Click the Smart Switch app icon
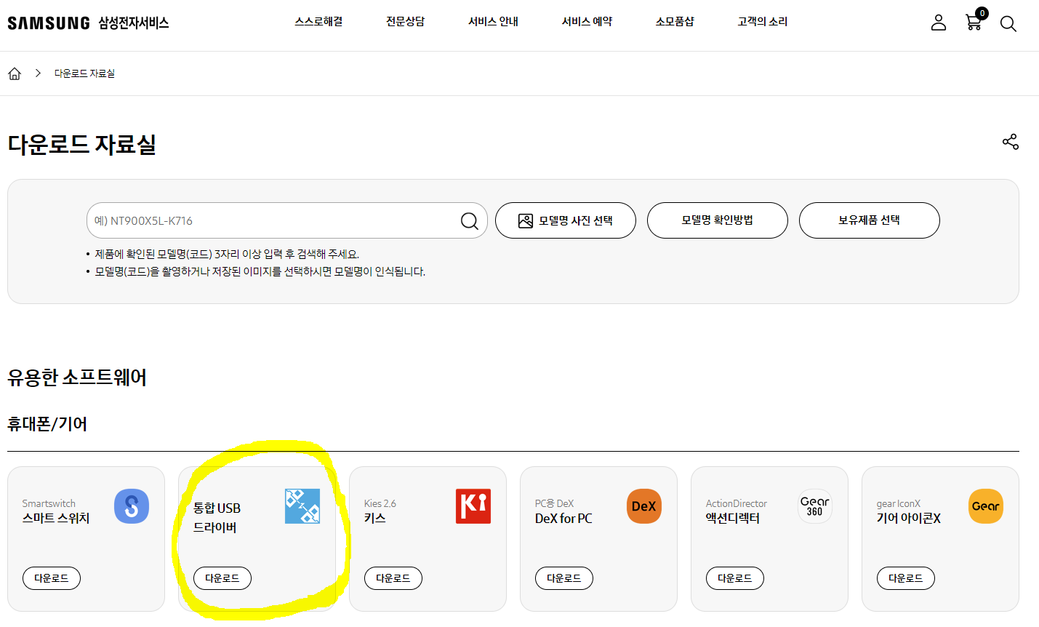 [x=132, y=506]
